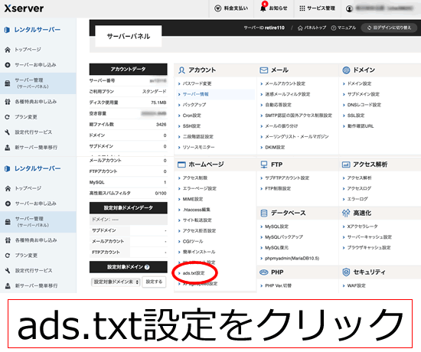Image resolution: width=421 pixels, height=352 pixels.
Task: Open the お知らせ notification bell
Action: pos(263,8)
